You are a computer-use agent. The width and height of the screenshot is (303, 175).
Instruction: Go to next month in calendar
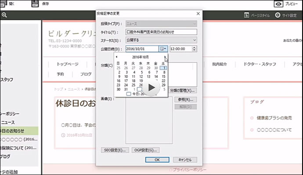click(165, 57)
